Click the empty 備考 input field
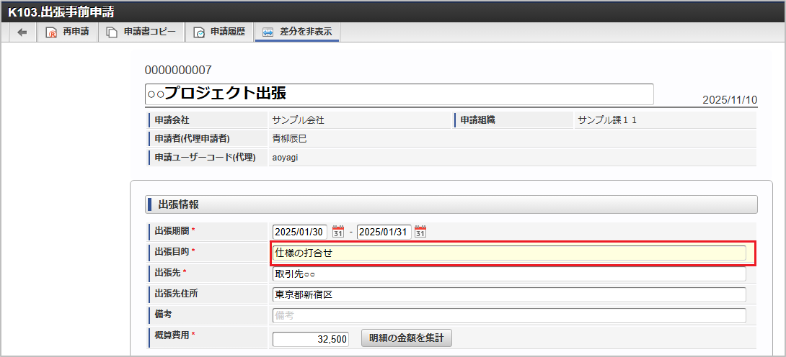 [509, 315]
